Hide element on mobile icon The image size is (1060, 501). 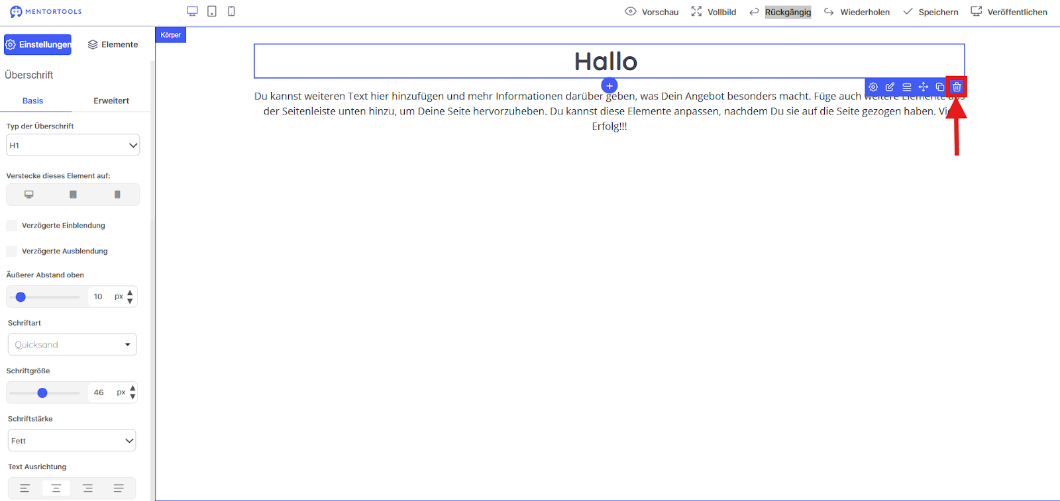click(117, 195)
